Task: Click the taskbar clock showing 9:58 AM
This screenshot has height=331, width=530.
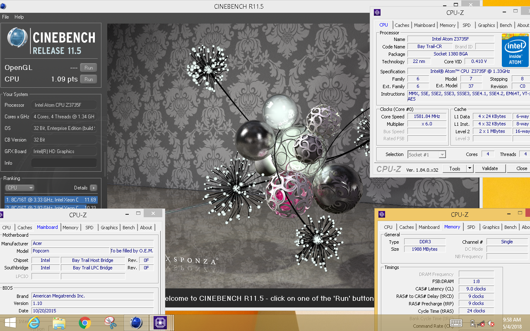Action: tap(512, 320)
